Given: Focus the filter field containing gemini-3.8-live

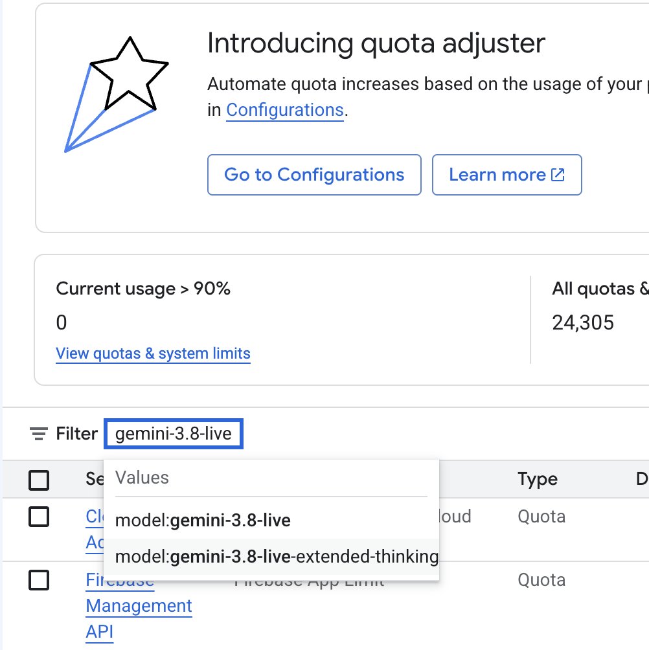Looking at the screenshot, I should [x=174, y=434].
